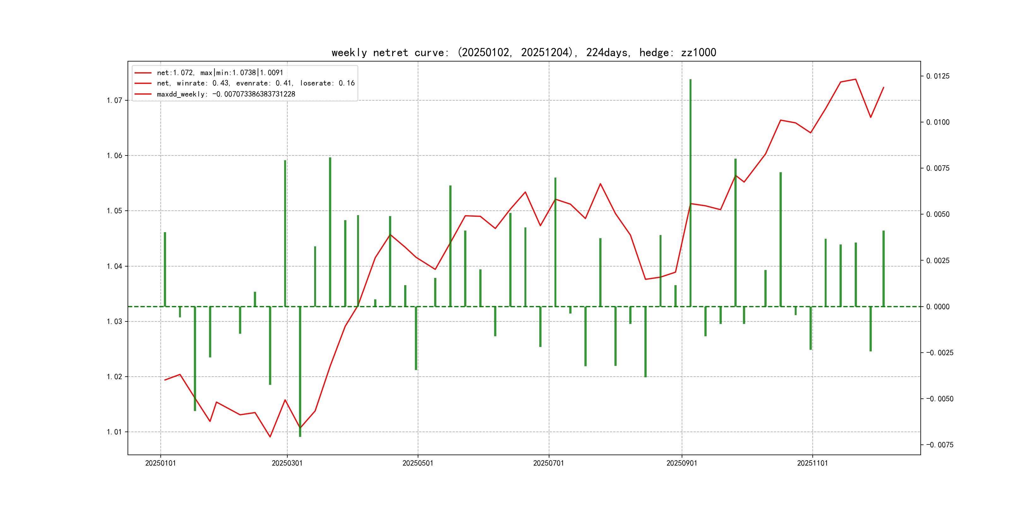Click the 1.07 left axis label
The image size is (1023, 511).
tap(114, 100)
